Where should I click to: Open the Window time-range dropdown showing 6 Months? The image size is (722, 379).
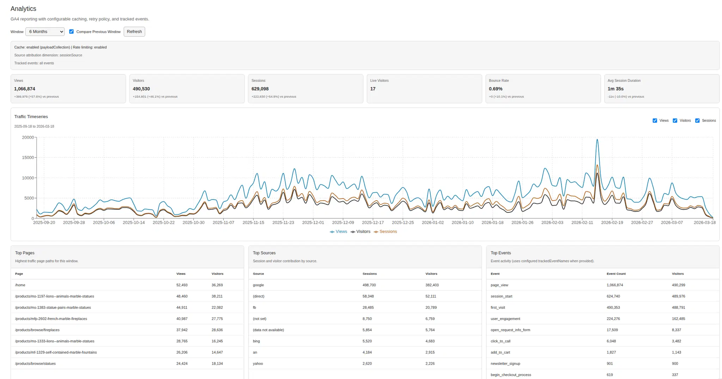(45, 31)
